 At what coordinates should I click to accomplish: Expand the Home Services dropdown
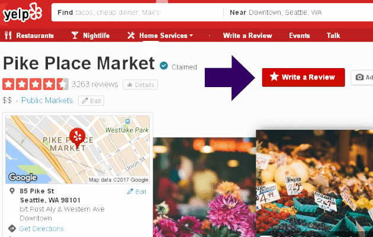(160, 36)
